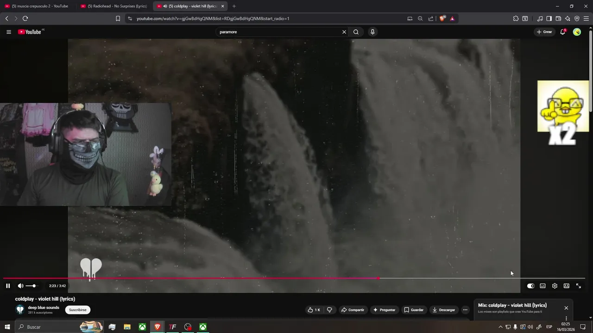593x333 pixels.
Task: Click the x2 duck sticker thumbnail
Action: [563, 113]
